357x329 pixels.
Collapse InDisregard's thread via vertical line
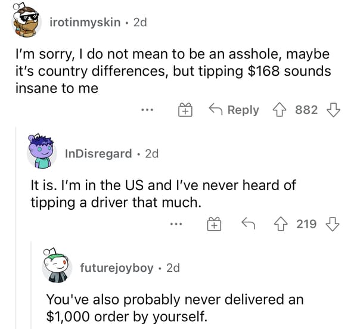pos(16,228)
